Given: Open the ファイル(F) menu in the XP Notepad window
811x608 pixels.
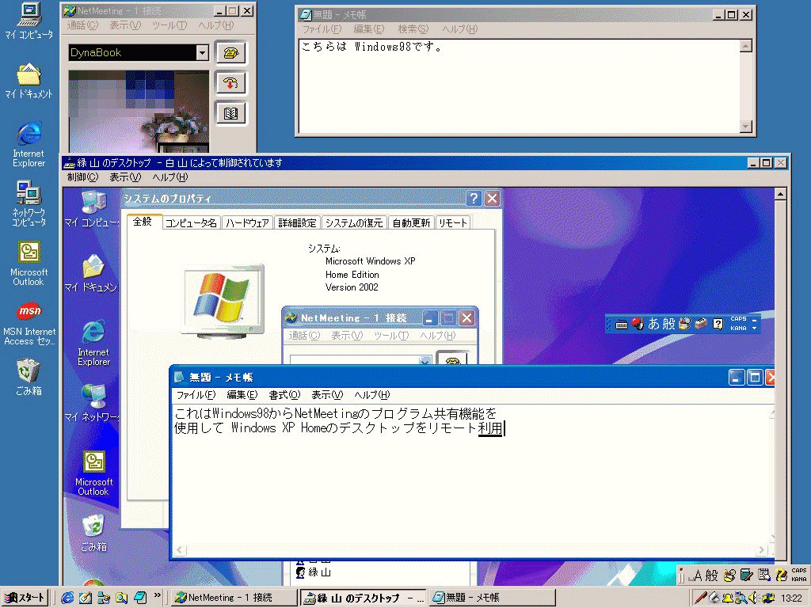Looking at the screenshot, I should click(x=196, y=395).
